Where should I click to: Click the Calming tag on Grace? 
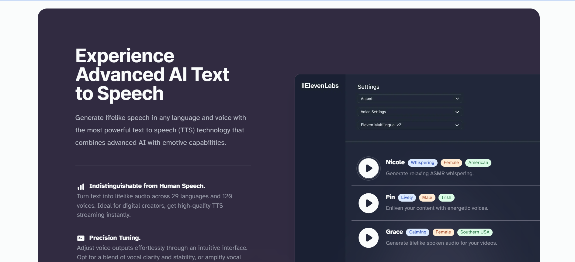click(417, 232)
